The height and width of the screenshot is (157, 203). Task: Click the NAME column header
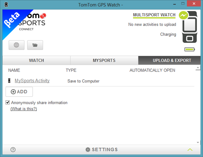point(14,70)
